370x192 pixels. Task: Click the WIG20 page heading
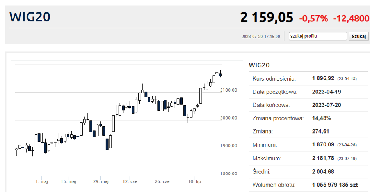[x=30, y=17]
